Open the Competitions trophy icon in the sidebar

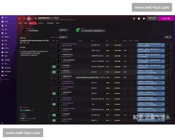[2, 56]
